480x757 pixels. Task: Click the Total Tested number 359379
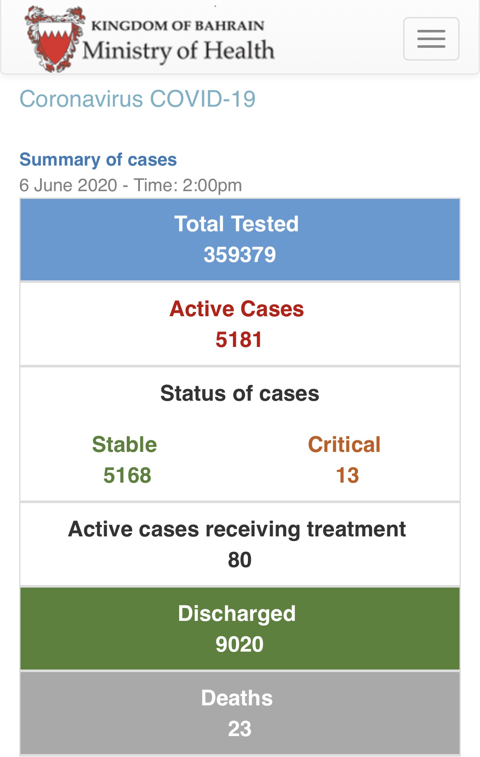(240, 255)
